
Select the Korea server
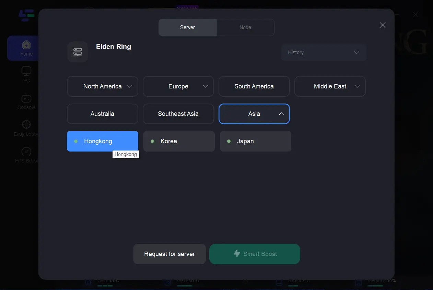(x=179, y=141)
